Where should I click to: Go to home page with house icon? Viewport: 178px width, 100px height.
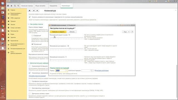tap(29, 11)
